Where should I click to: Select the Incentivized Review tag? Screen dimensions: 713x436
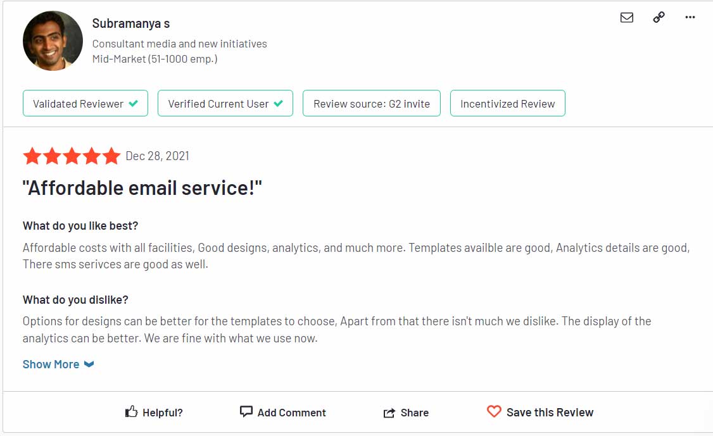507,103
